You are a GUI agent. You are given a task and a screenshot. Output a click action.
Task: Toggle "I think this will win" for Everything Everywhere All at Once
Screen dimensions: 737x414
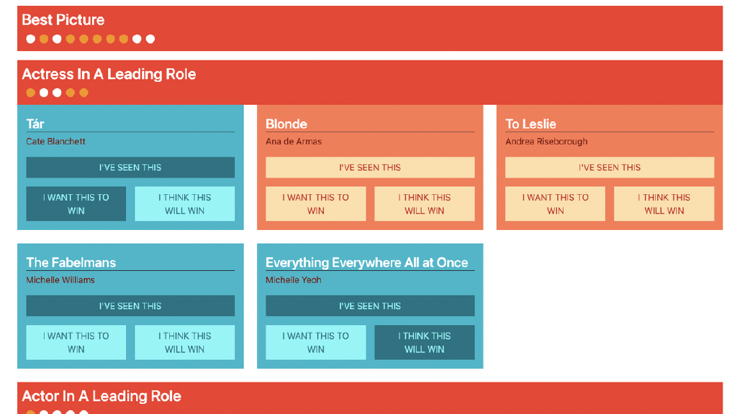pos(425,343)
